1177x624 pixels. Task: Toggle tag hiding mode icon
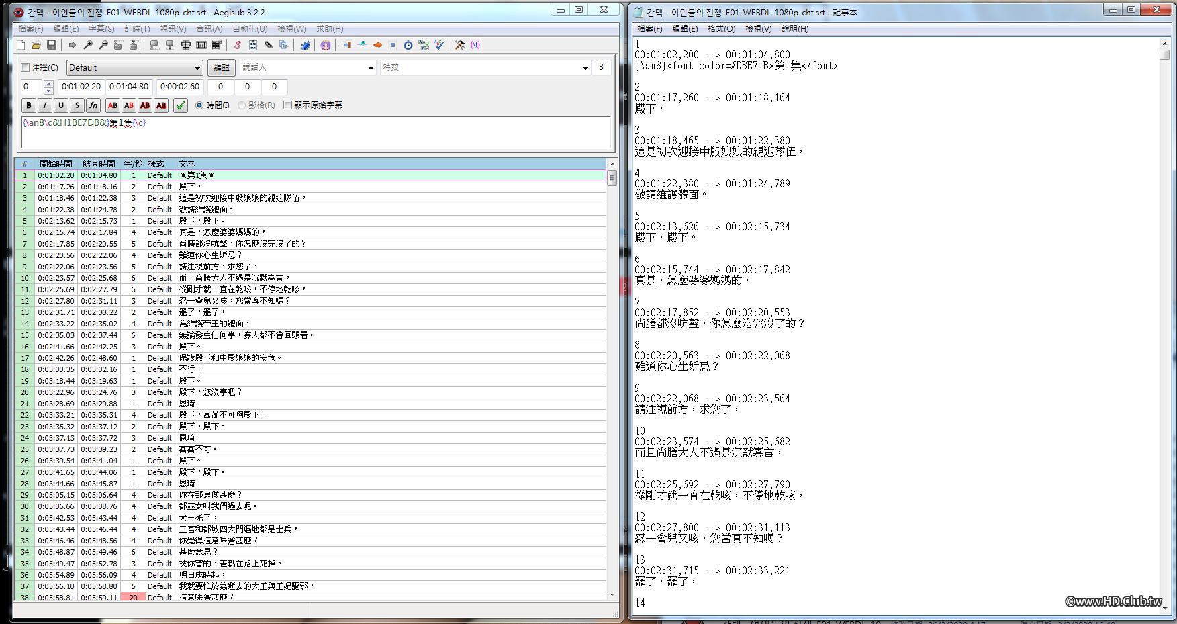(x=475, y=45)
